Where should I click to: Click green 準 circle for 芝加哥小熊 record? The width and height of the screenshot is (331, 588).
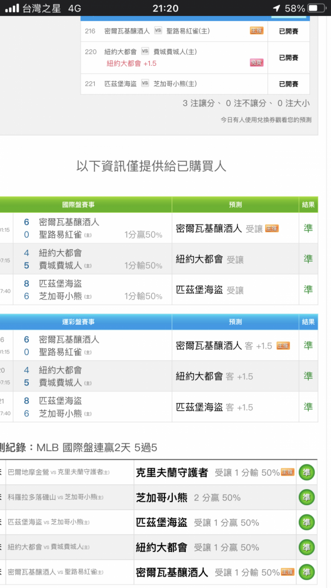(x=306, y=497)
